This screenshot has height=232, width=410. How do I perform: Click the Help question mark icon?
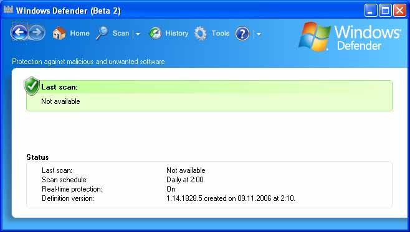[x=242, y=34]
